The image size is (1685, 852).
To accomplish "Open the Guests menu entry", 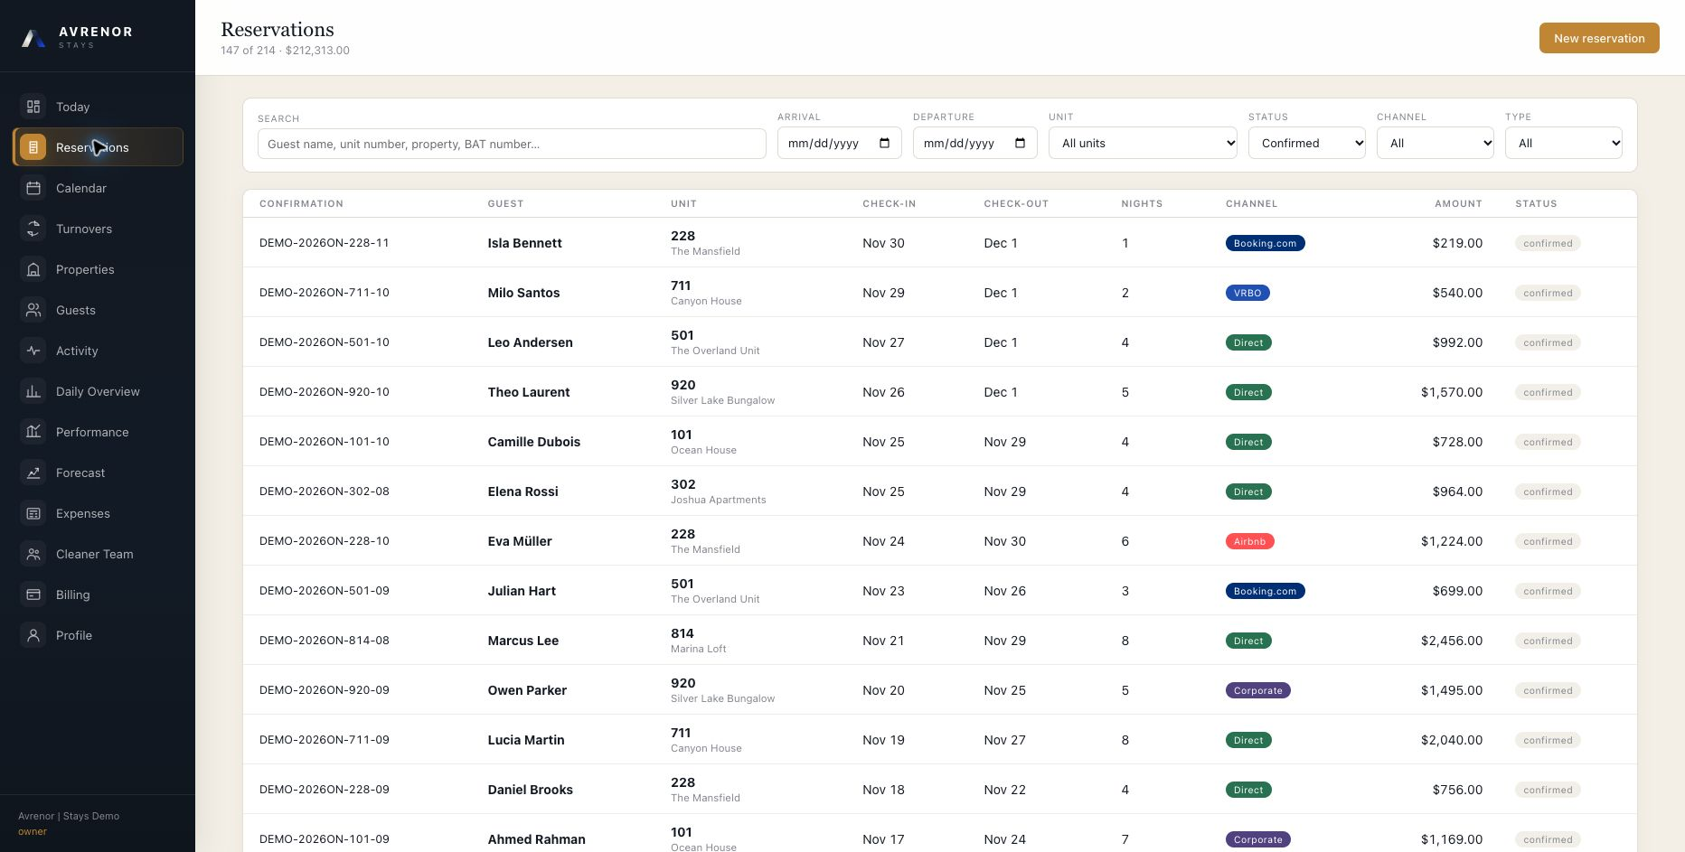I will click(98, 310).
